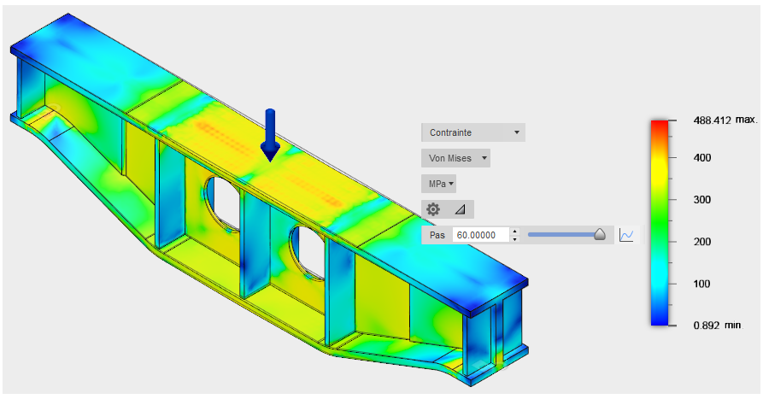Screen dimensions: 763x399
Task: Open the MPa units dropdown
Action: tap(438, 184)
